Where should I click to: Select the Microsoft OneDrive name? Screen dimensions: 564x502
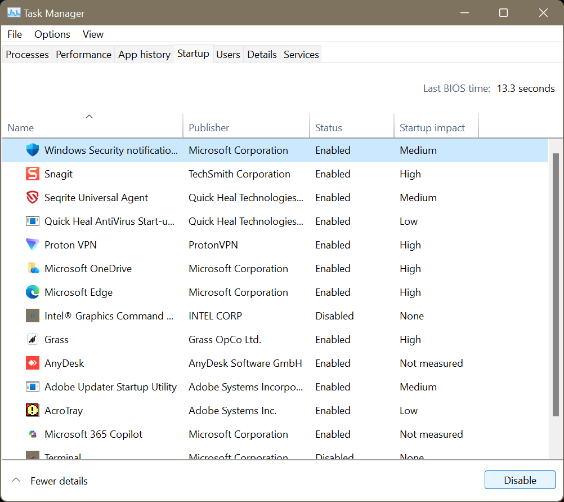88,269
